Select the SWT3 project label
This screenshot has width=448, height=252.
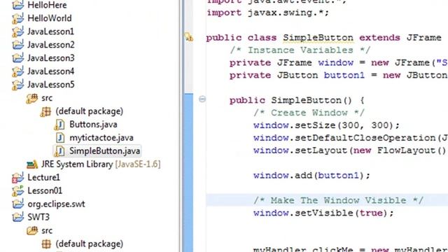click(38, 217)
